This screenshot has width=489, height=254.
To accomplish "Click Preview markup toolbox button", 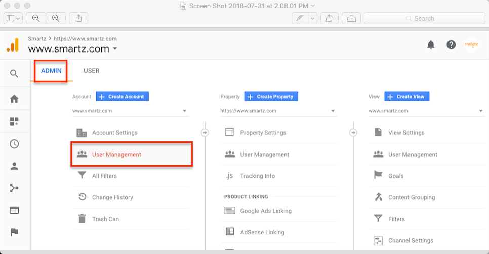I will click(351, 18).
